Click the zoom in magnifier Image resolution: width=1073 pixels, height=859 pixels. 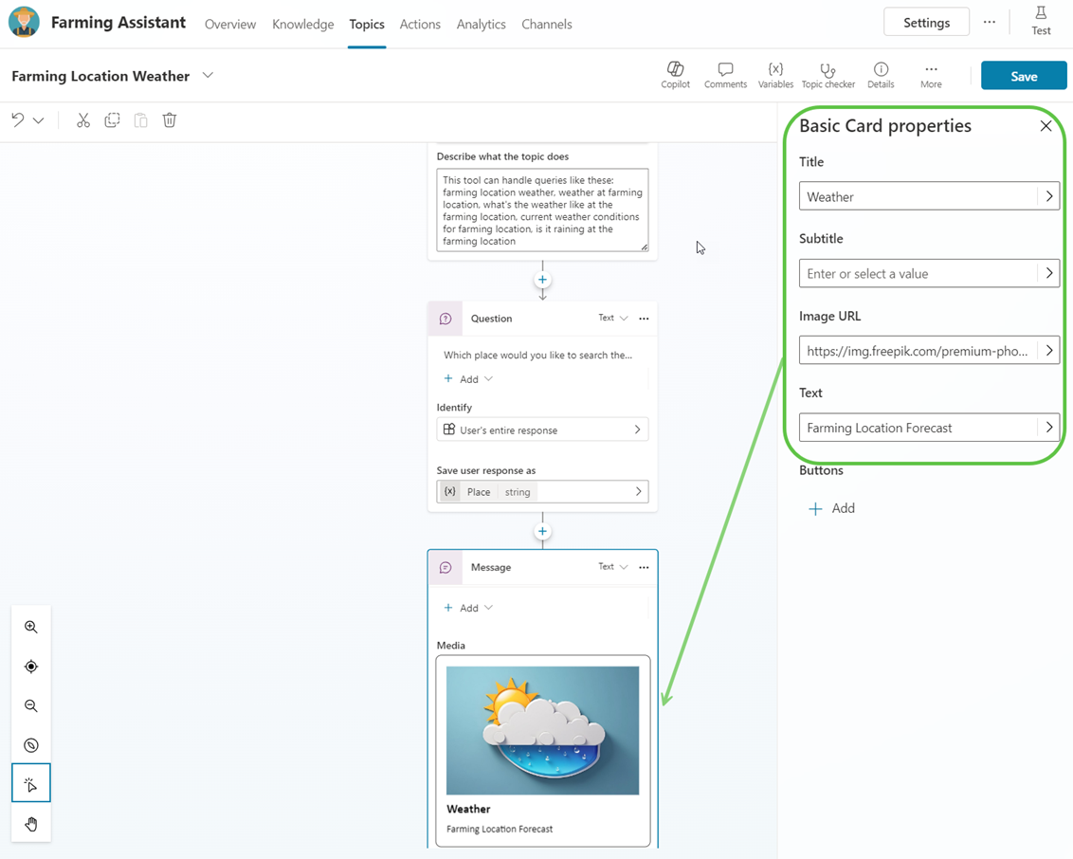[x=31, y=627]
